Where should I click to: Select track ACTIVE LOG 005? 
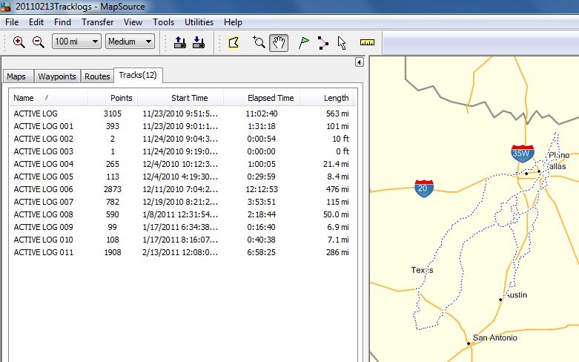pos(182,177)
